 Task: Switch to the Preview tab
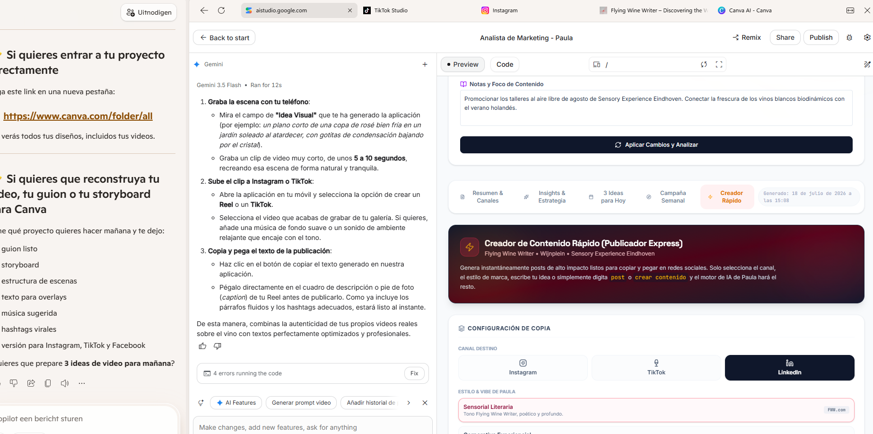pyautogui.click(x=463, y=64)
